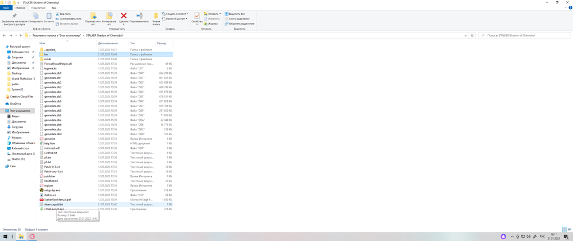Screen dimensions: 573x241
Task: Switch to the Вид ribbon tab
Action: pyautogui.click(x=54, y=7)
